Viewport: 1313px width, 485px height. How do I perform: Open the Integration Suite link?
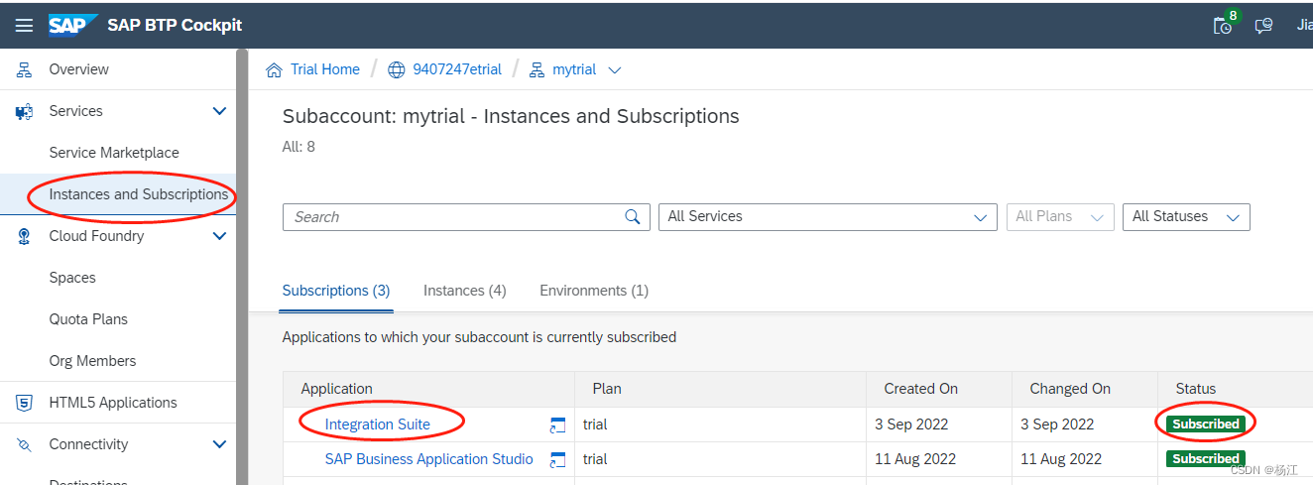[x=377, y=424]
